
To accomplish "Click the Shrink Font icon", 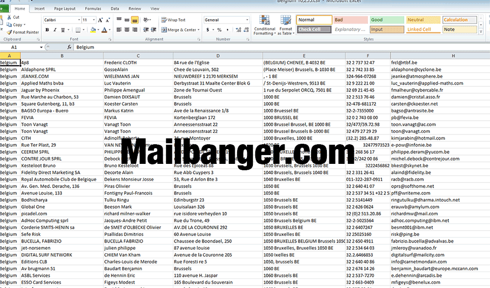I will point(108,20).
